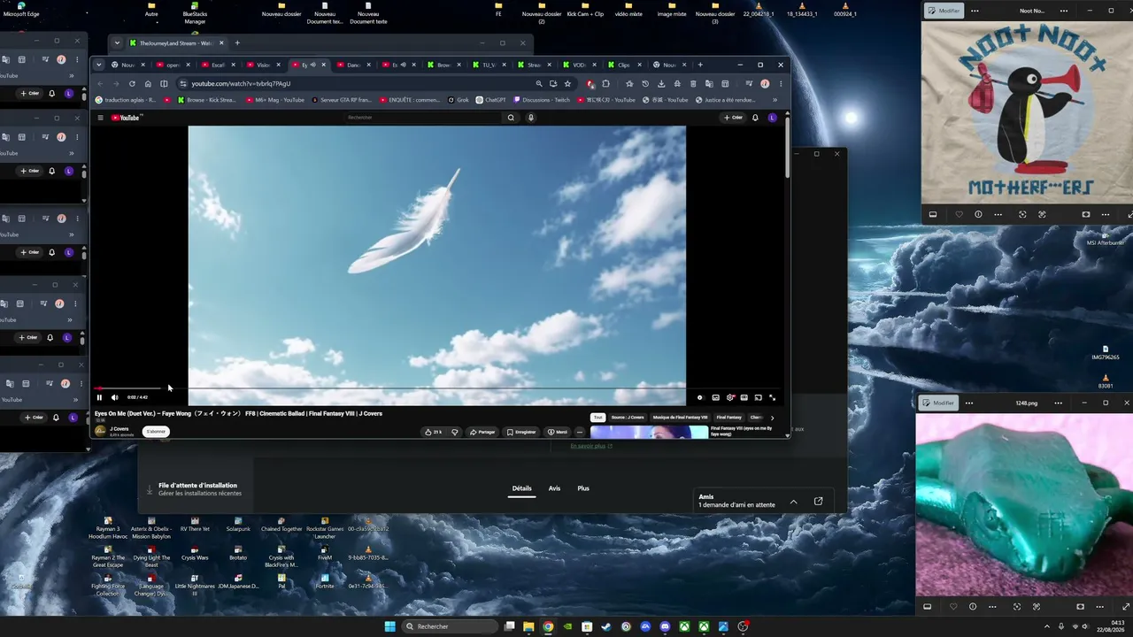Toggle subtitles in the YouTube player
This screenshot has height=637, width=1133.
point(716,397)
